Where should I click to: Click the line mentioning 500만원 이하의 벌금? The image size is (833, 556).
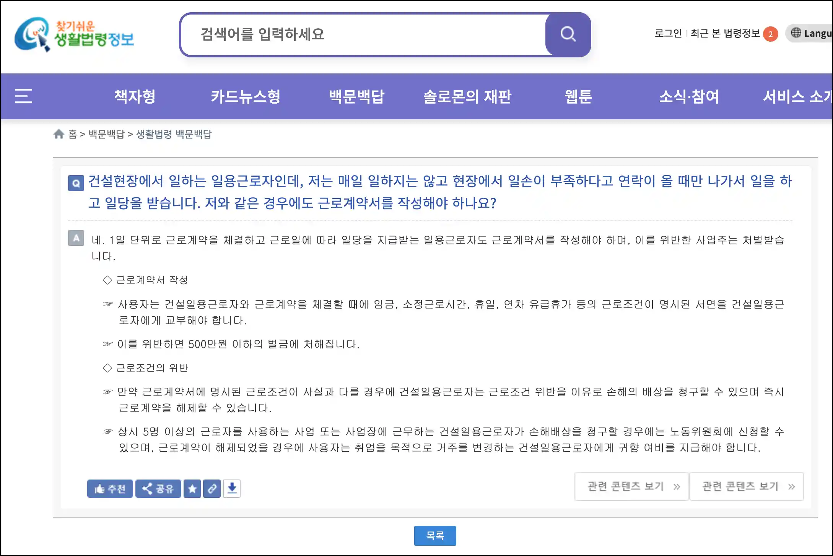coord(238,344)
